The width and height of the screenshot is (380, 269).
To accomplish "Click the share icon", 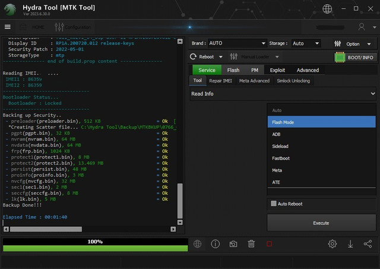I will 368,244.
